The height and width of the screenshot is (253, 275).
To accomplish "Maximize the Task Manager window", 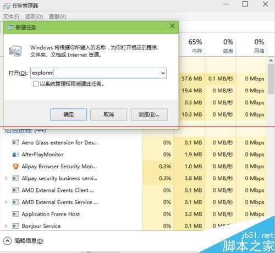I will (x=245, y=4).
